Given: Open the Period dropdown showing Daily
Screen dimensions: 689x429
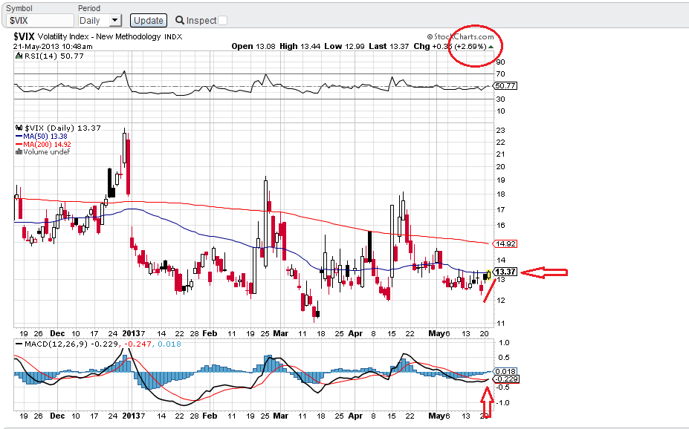Looking at the screenshot, I should pyautogui.click(x=100, y=21).
